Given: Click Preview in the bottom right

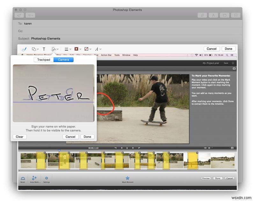Looking at the screenshot, I should click(206, 178).
